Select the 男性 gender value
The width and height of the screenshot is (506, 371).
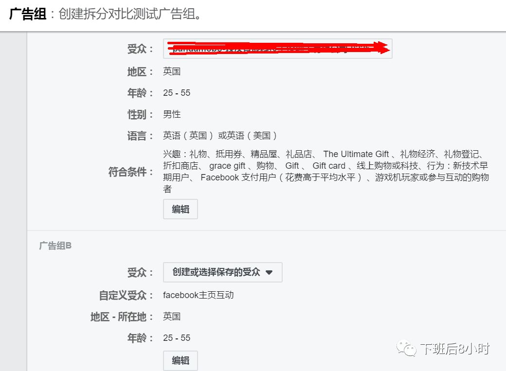pyautogui.click(x=172, y=114)
